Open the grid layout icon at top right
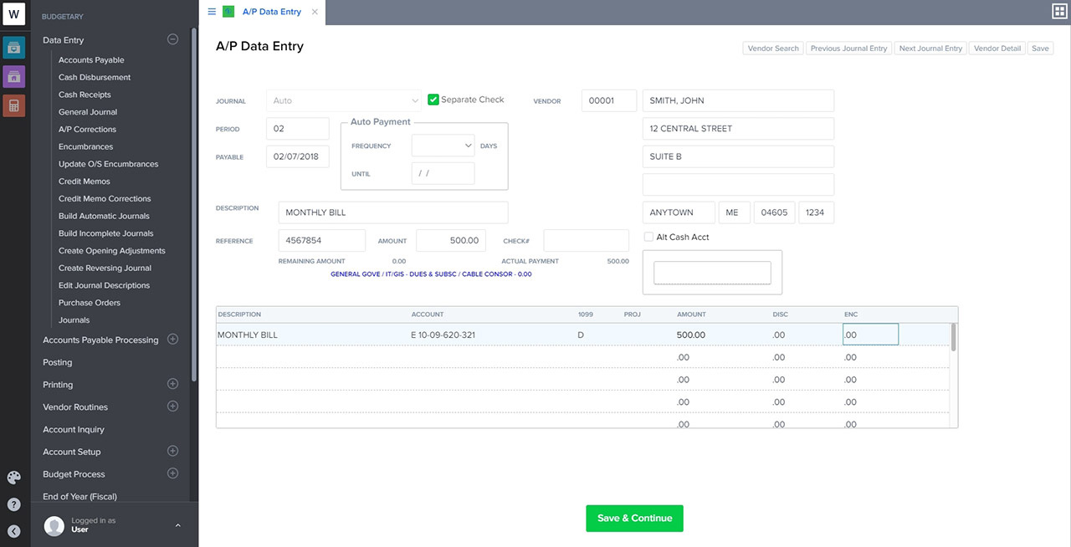 1059,11
